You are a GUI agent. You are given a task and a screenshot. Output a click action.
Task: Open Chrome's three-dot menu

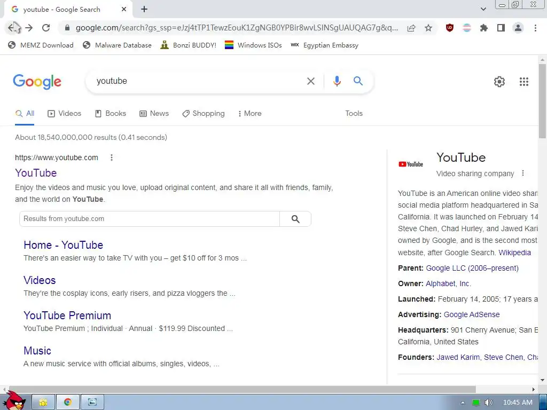coord(535,28)
